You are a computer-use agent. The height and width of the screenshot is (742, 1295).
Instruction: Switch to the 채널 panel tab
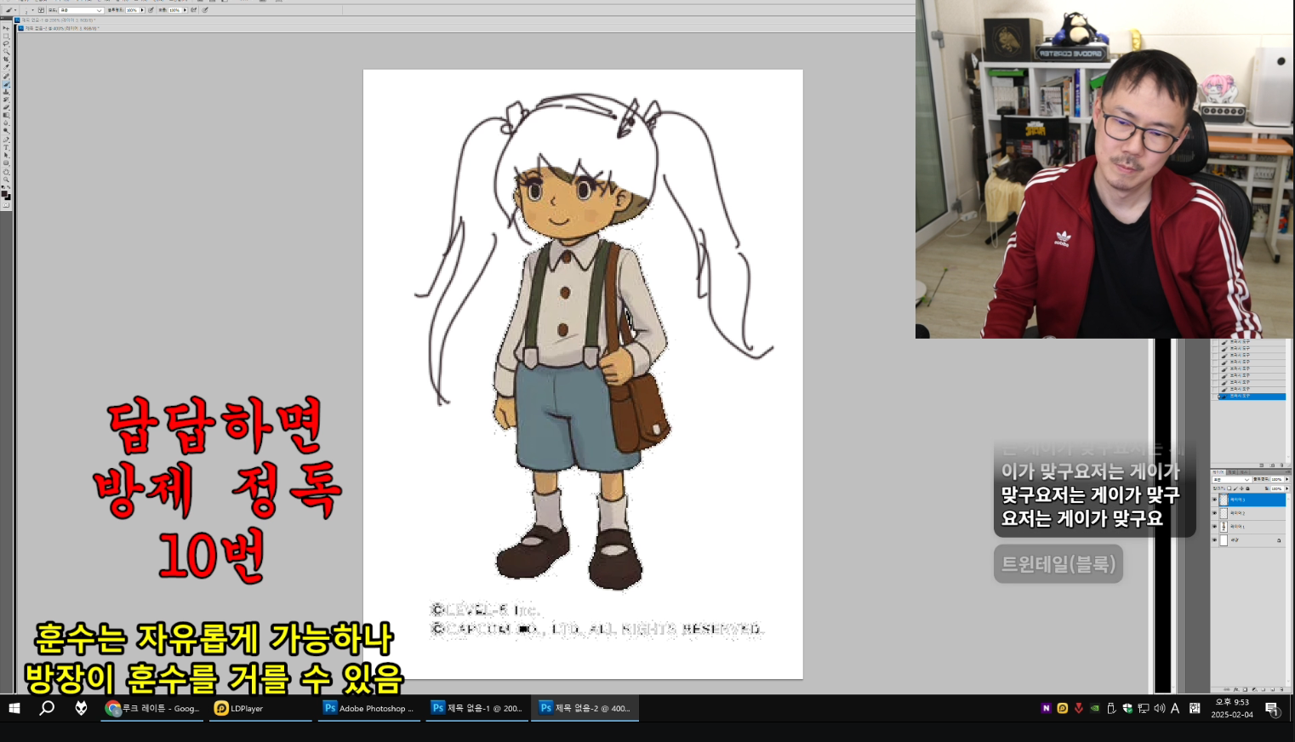click(x=1232, y=472)
